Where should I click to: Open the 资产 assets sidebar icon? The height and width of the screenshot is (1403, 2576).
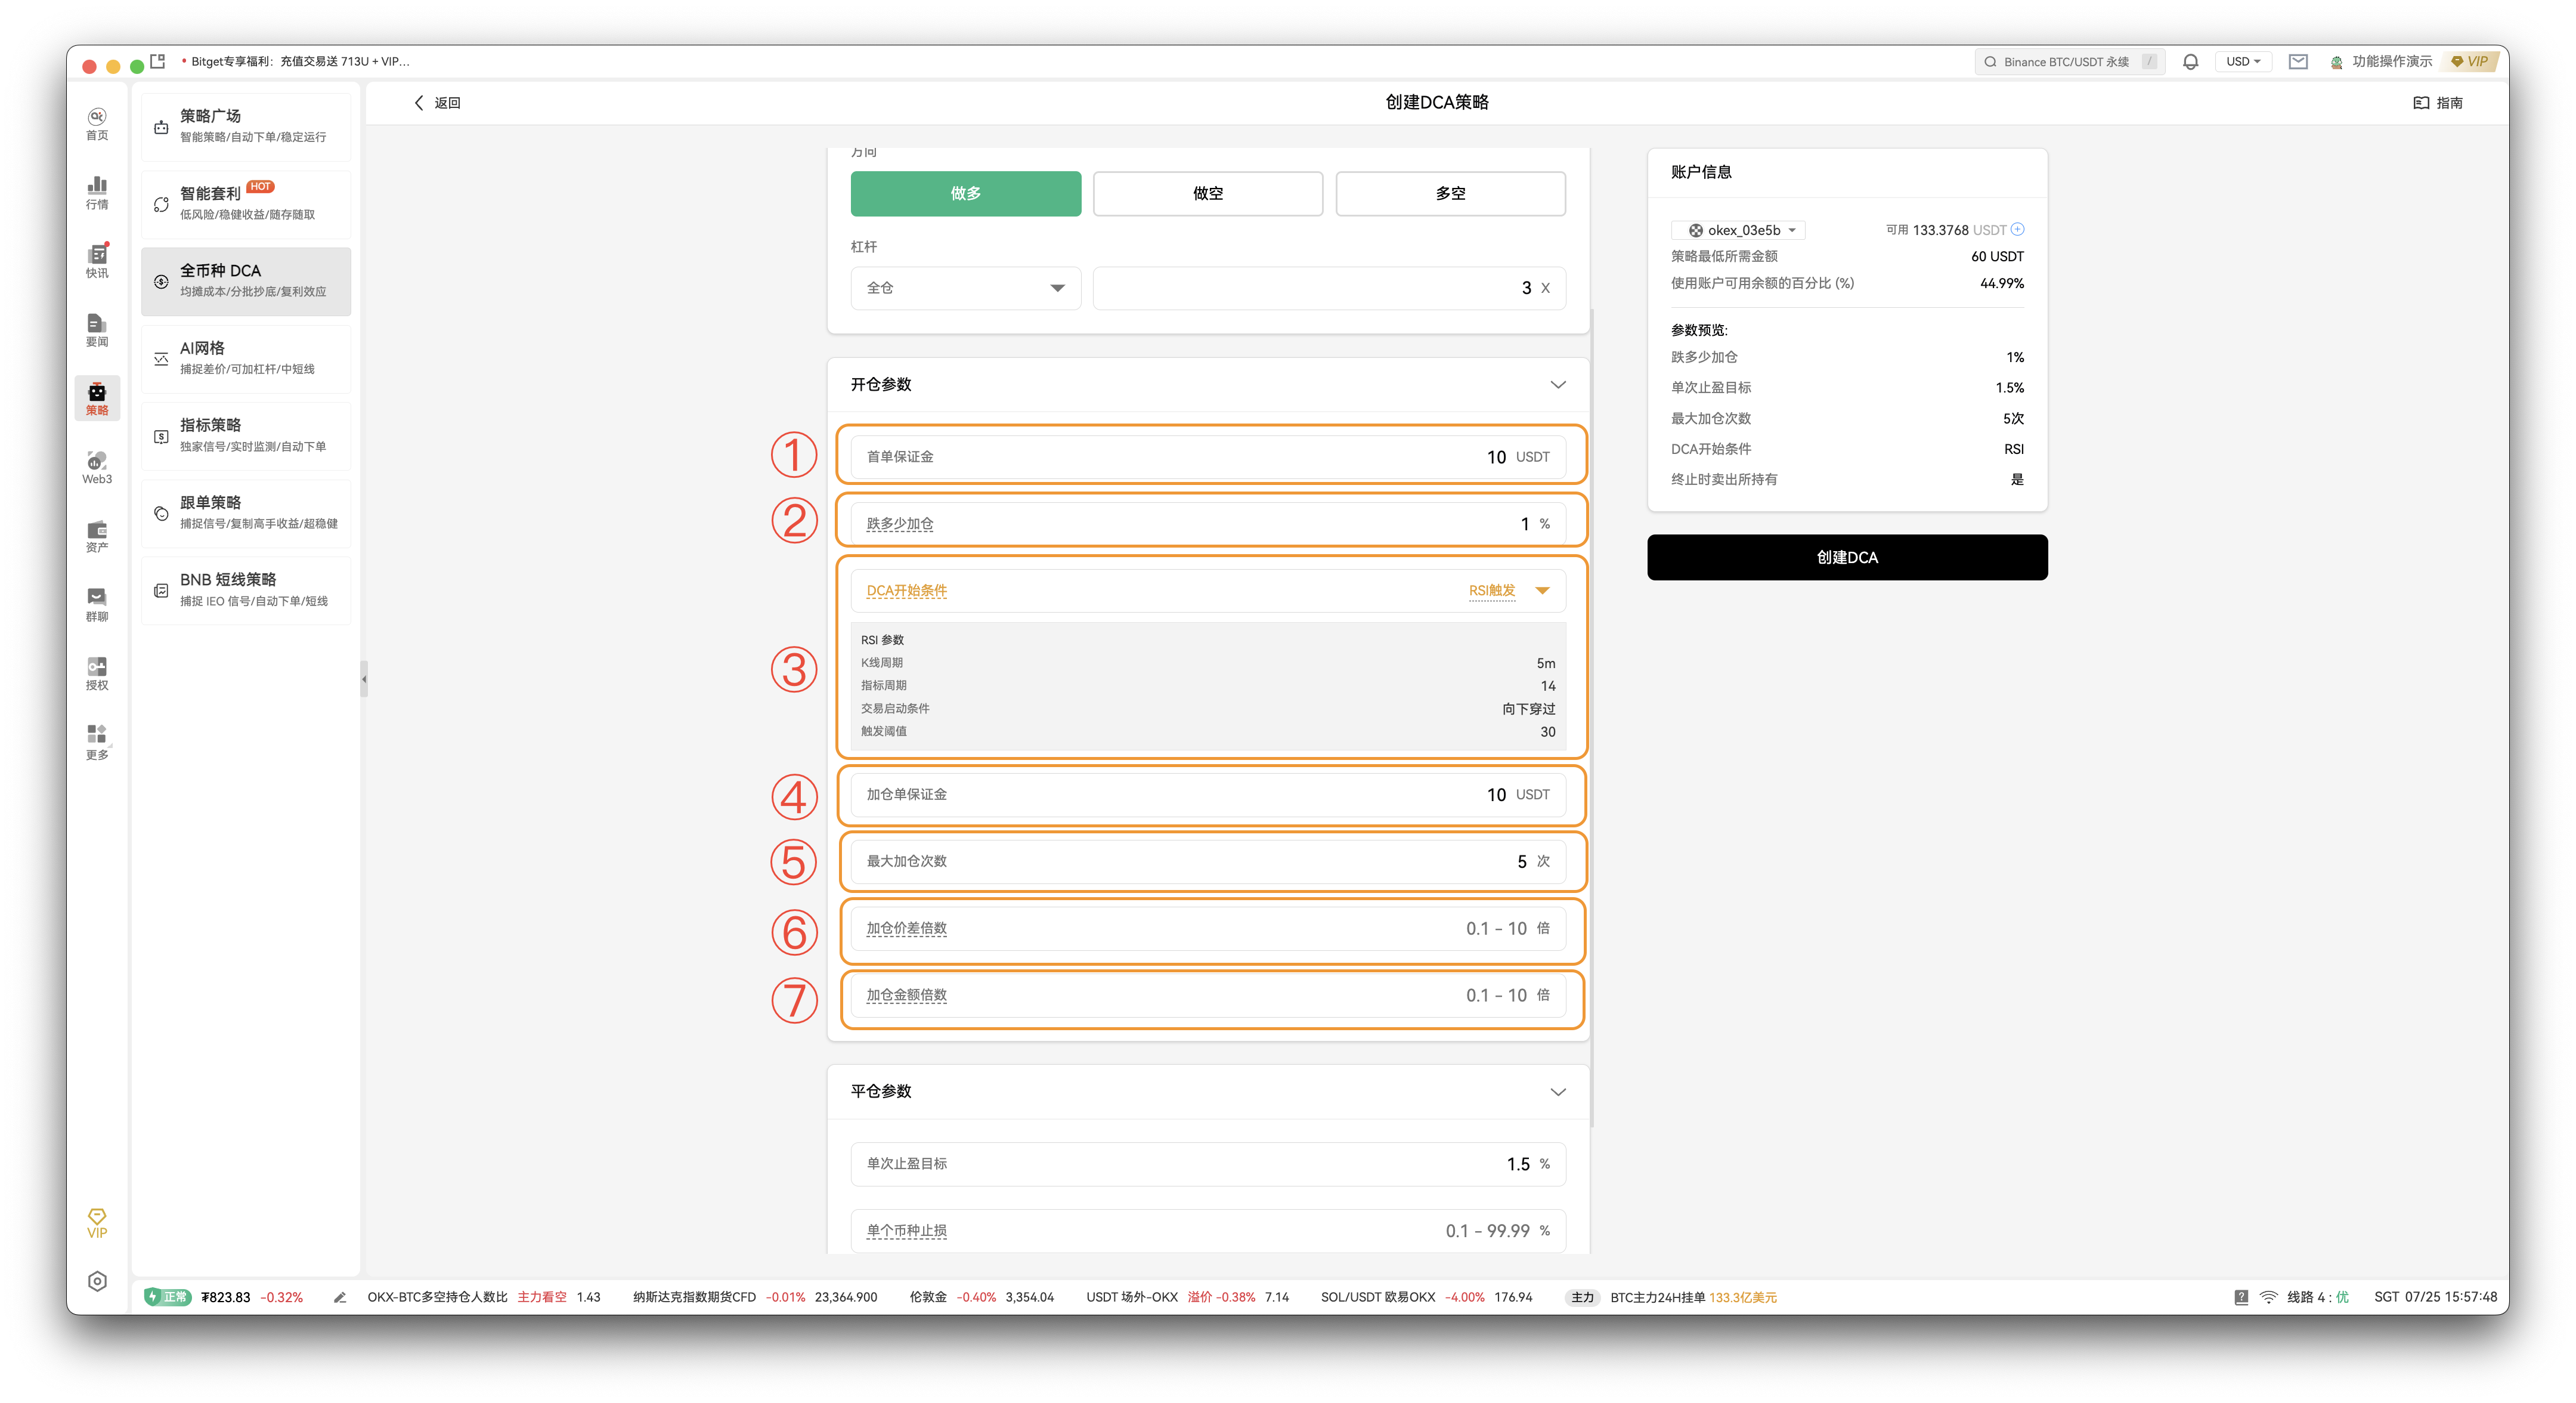pos(97,536)
